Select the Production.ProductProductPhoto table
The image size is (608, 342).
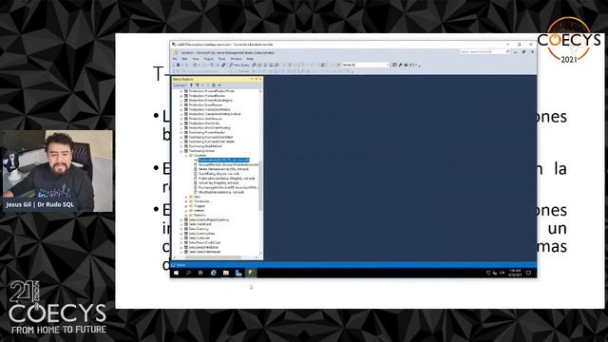point(211,91)
